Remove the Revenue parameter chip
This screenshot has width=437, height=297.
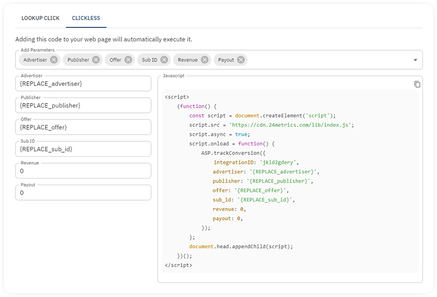pyautogui.click(x=205, y=60)
